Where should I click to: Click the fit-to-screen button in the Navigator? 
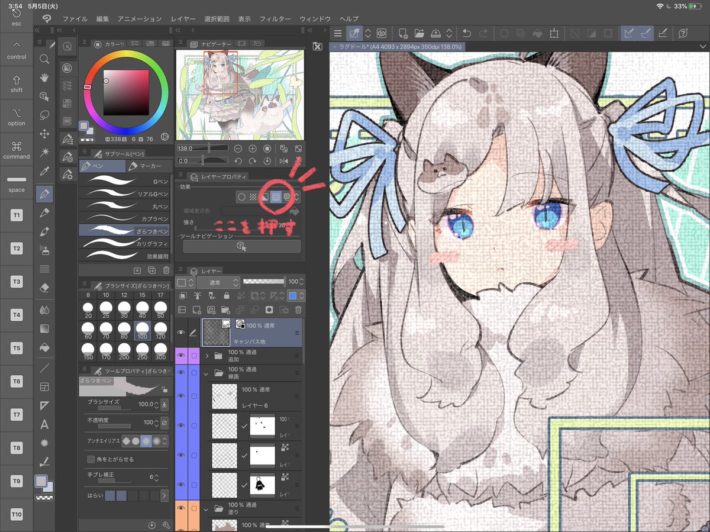(298, 149)
